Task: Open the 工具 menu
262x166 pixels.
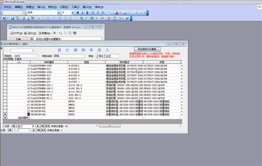Action: [x=76, y=7]
